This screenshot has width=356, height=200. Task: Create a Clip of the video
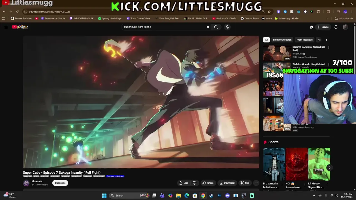pyautogui.click(x=245, y=183)
